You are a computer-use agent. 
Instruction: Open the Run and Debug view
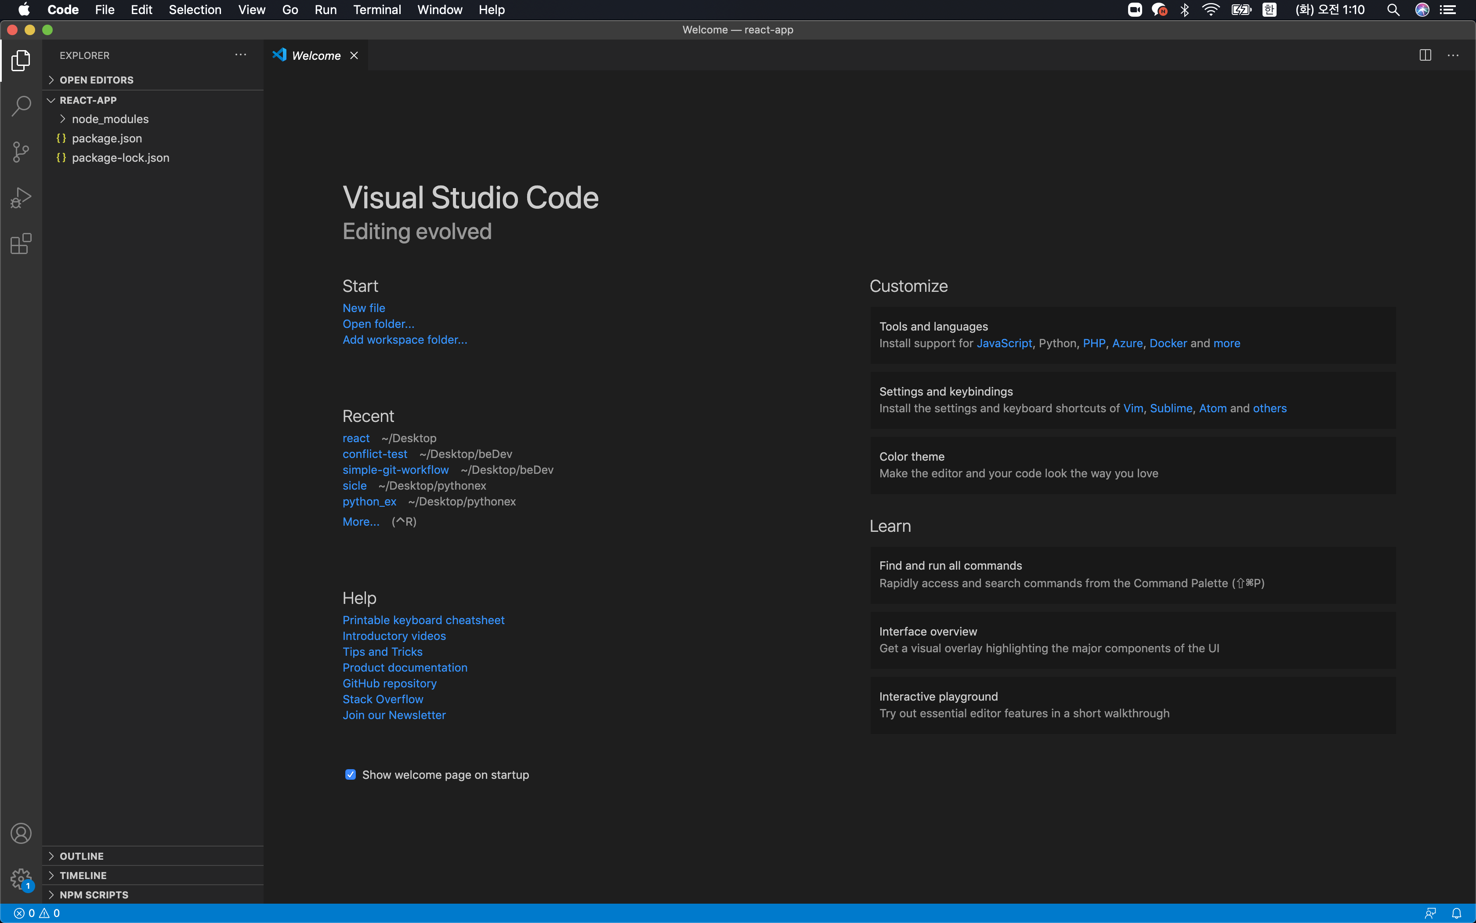(21, 198)
